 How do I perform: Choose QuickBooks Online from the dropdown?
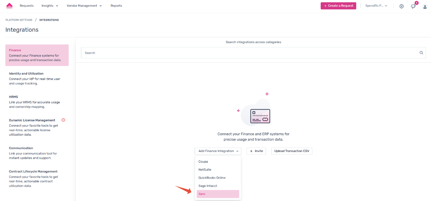pyautogui.click(x=218, y=178)
